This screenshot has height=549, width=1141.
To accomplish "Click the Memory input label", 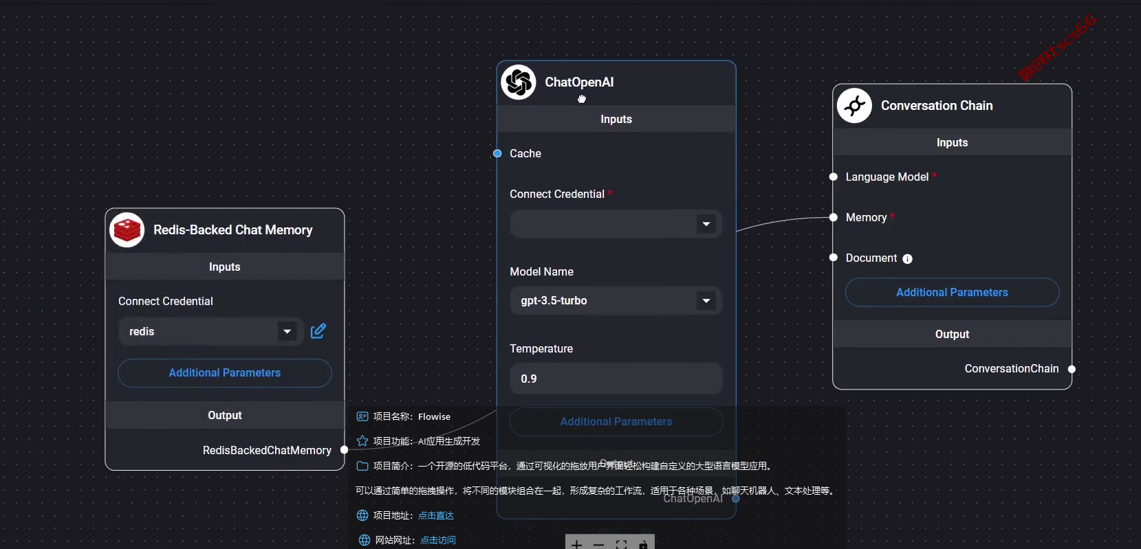I will [x=866, y=218].
